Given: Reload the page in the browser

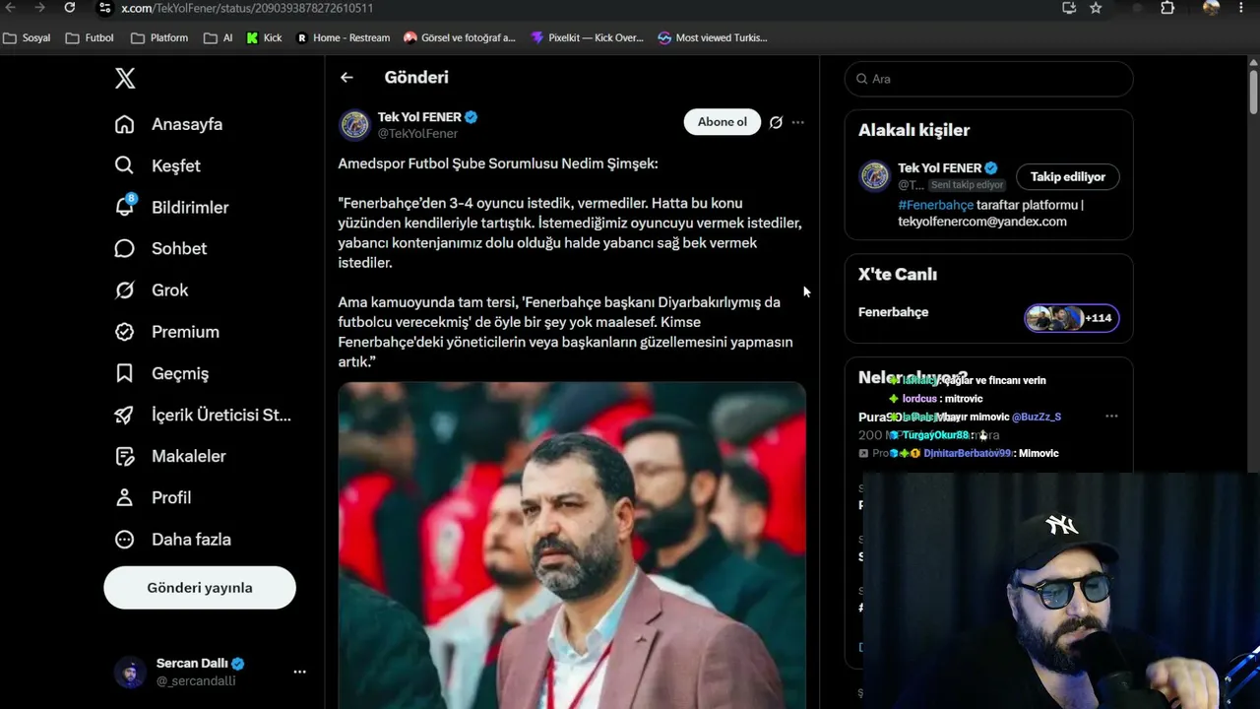Looking at the screenshot, I should click(69, 8).
